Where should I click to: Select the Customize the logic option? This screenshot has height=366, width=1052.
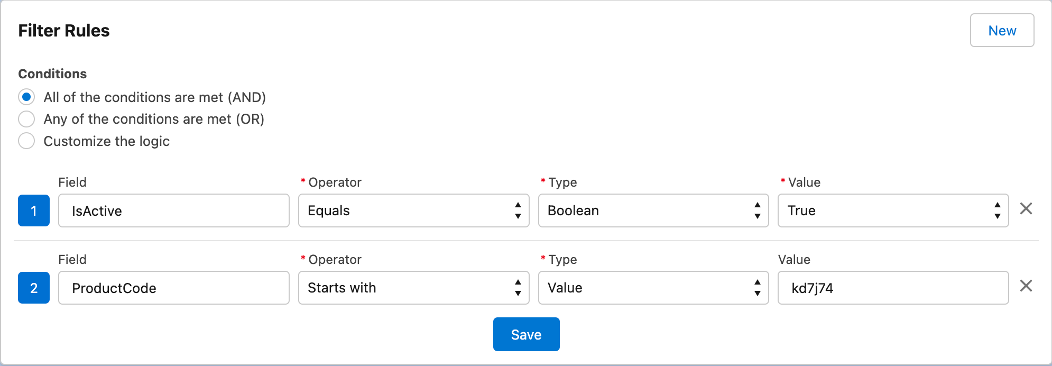click(26, 141)
